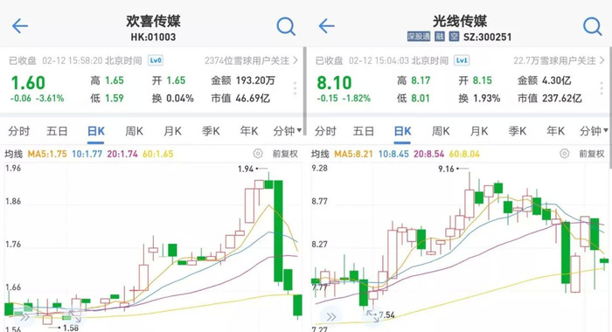Open search on the 欢喜传媒 panel

(x=286, y=26)
